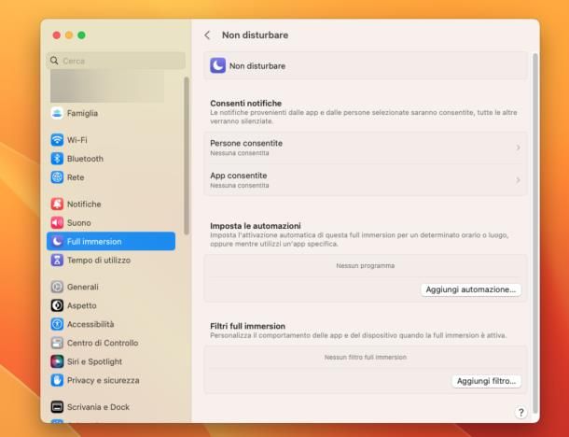Screen dimensions: 569x437
Task: Click the Wi-Fi sidebar icon
Action: point(57,139)
